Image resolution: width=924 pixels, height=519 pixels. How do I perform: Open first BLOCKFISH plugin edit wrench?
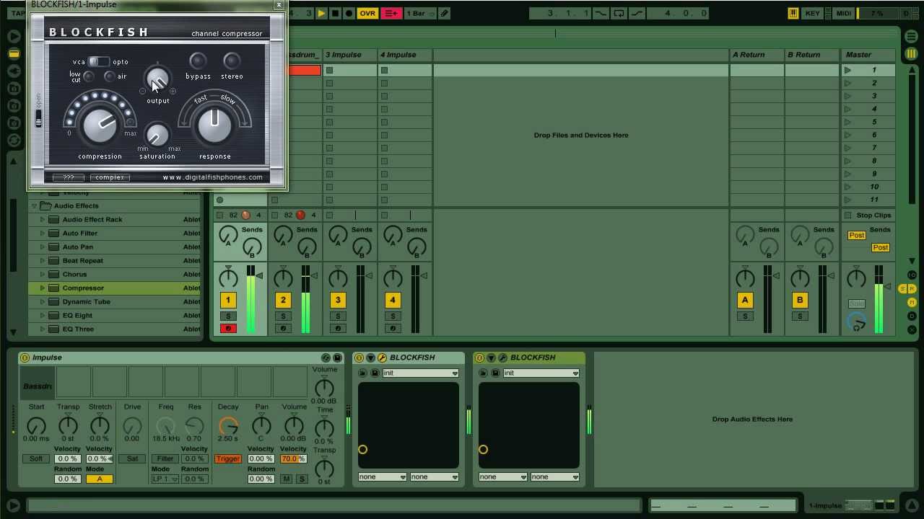click(x=382, y=358)
